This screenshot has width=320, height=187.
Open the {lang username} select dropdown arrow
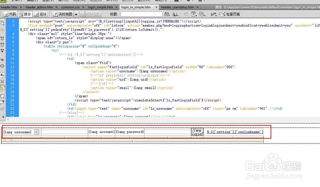tap(36, 132)
